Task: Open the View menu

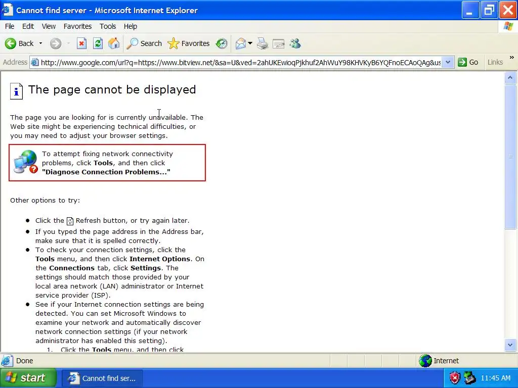Action: click(49, 26)
